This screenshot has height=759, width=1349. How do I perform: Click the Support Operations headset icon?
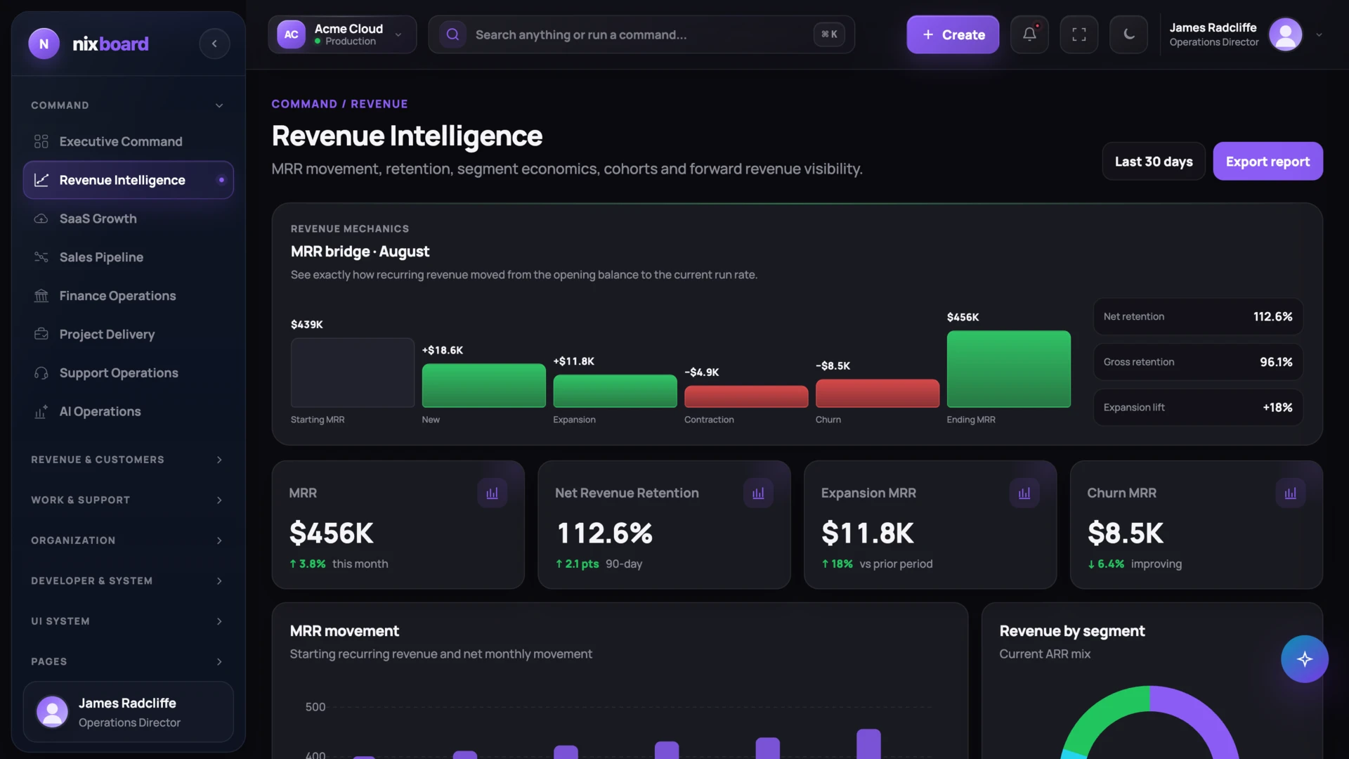click(x=41, y=373)
